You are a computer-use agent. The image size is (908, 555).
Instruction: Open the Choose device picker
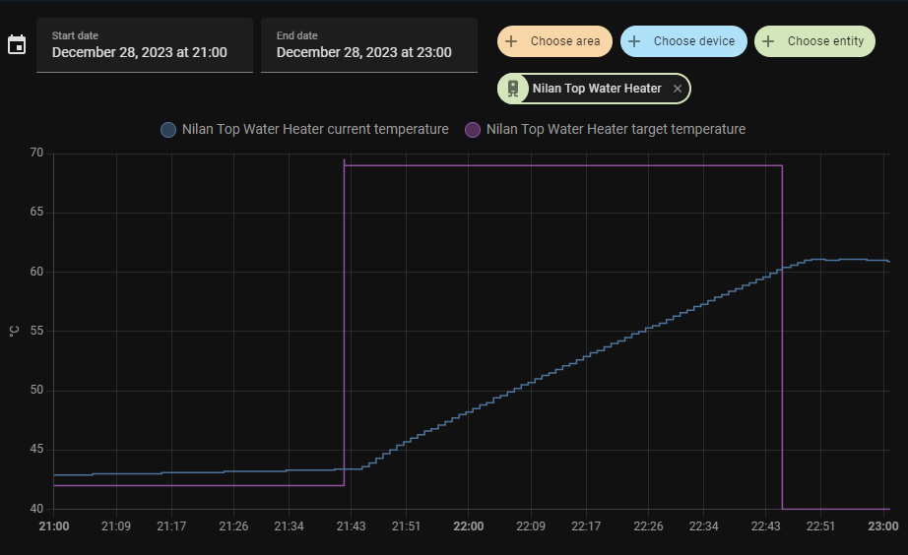(x=682, y=41)
